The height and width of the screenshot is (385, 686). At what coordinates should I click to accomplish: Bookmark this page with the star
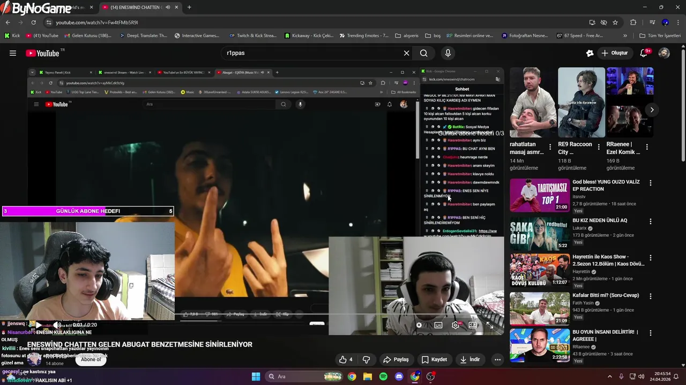[x=615, y=22]
